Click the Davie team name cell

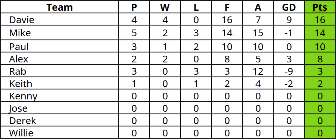(59, 19)
